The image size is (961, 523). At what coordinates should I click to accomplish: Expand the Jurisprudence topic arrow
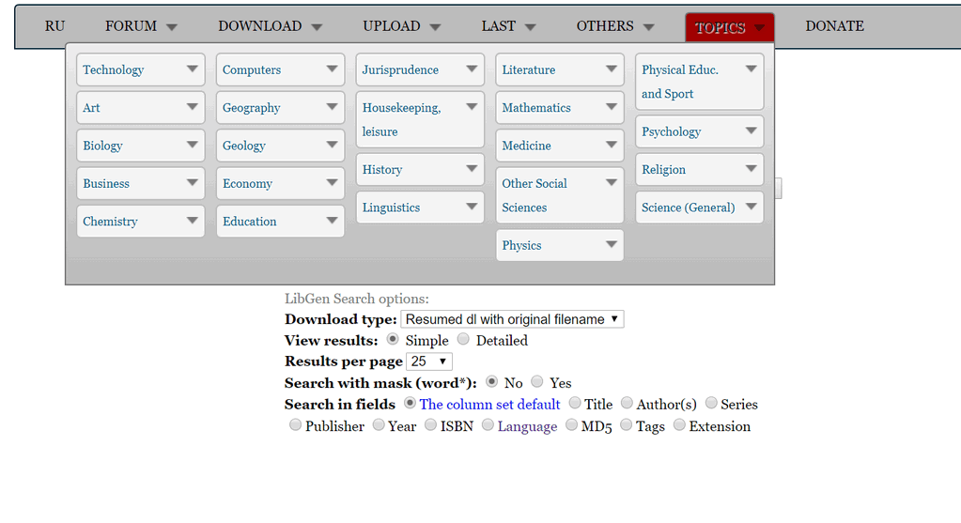(x=472, y=69)
